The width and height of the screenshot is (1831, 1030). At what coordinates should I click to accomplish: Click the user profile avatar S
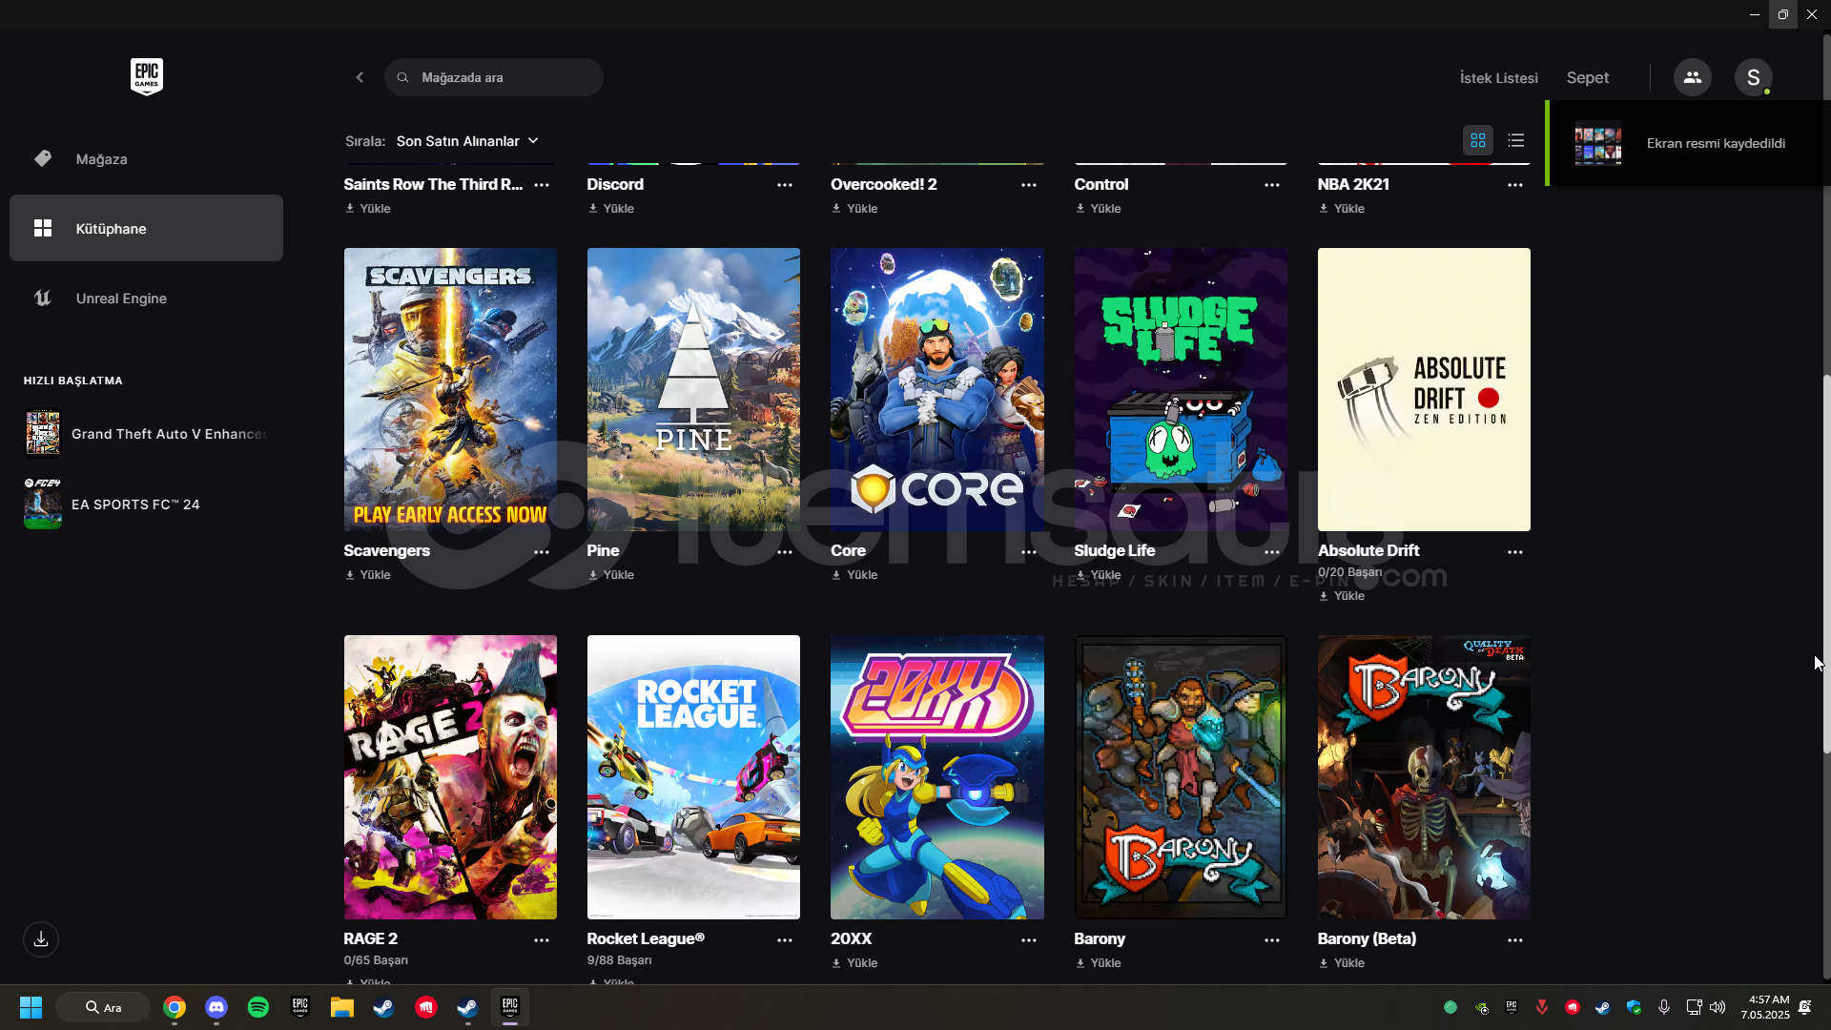[1753, 77]
